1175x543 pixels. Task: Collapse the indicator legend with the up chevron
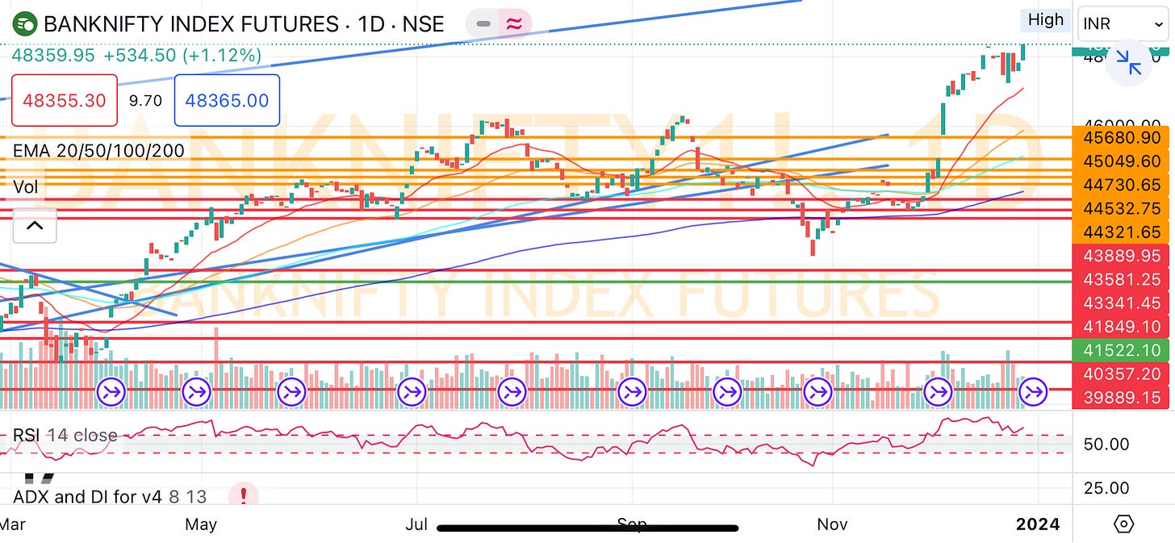[35, 225]
